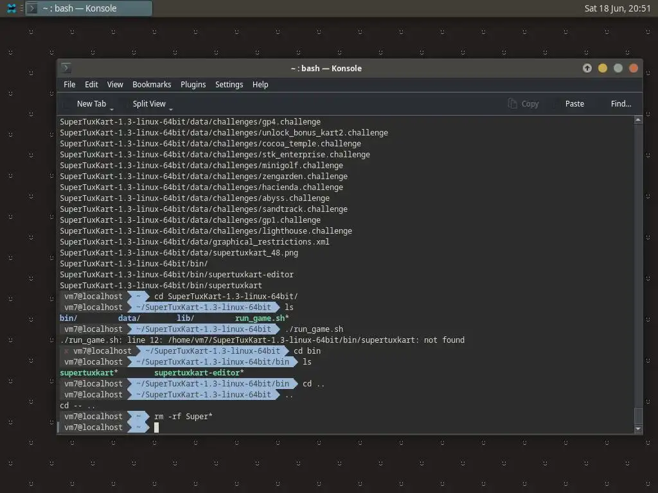Click the line ending sandtrack.challenge
658x493 pixels.
coord(204,209)
